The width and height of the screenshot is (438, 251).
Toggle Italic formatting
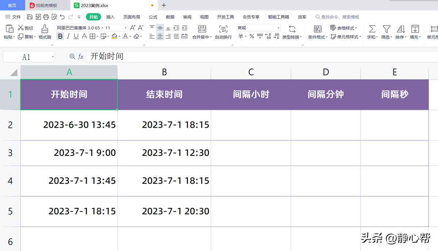click(68, 36)
